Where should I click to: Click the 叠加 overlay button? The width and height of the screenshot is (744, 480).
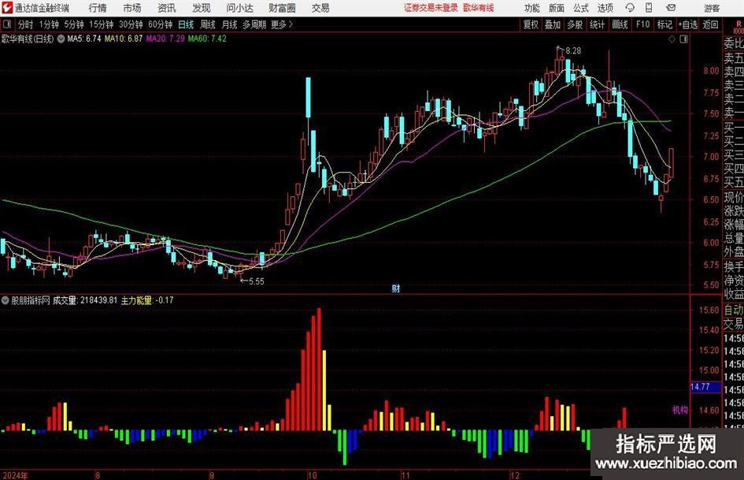point(553,24)
